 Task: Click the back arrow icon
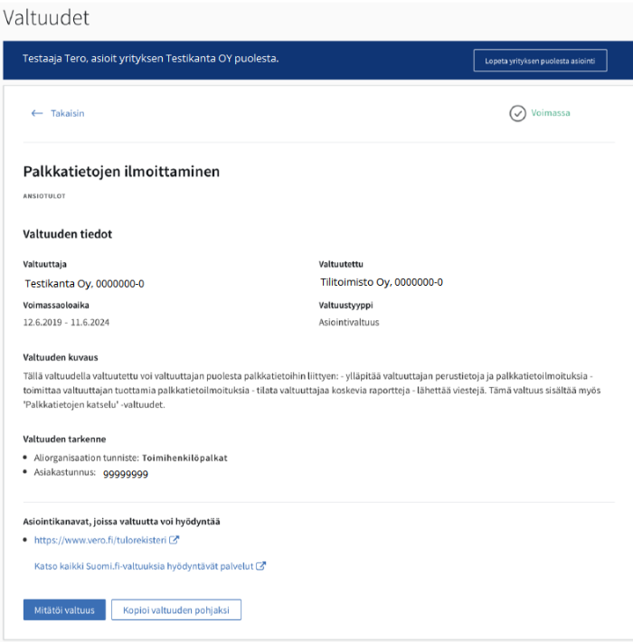click(37, 113)
